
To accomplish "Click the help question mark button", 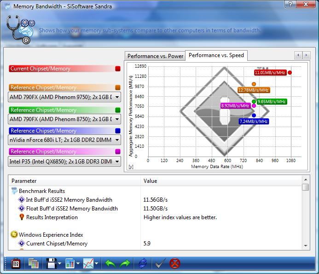I will [290, 4].
